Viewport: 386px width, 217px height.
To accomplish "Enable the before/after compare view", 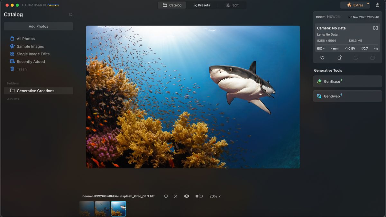I will [x=199, y=196].
